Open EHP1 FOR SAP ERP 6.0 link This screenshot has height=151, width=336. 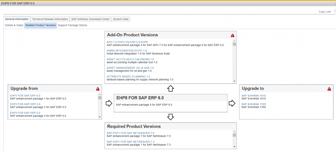point(25,96)
